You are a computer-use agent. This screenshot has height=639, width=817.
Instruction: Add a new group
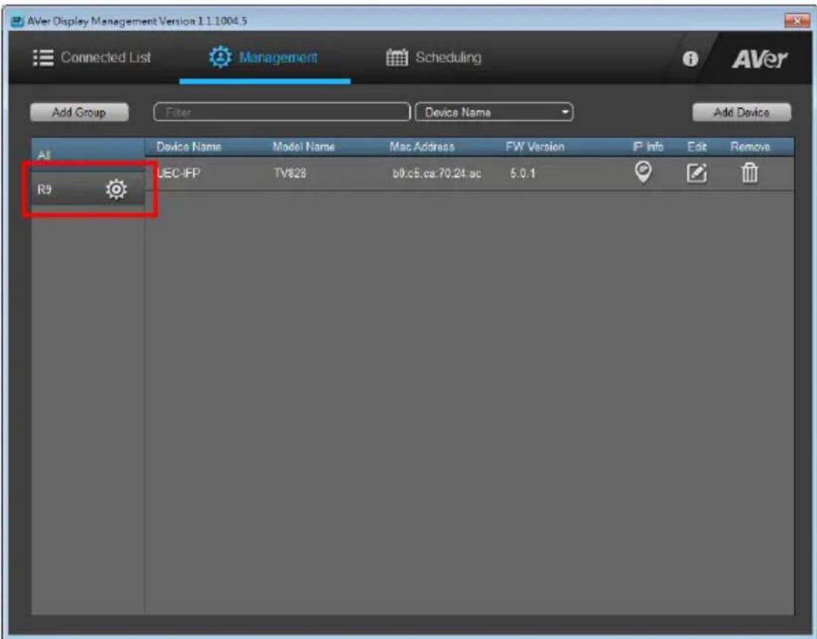pyautogui.click(x=79, y=112)
